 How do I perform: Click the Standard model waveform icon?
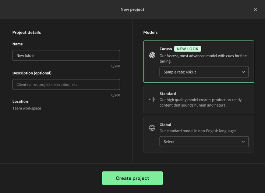(152, 99)
